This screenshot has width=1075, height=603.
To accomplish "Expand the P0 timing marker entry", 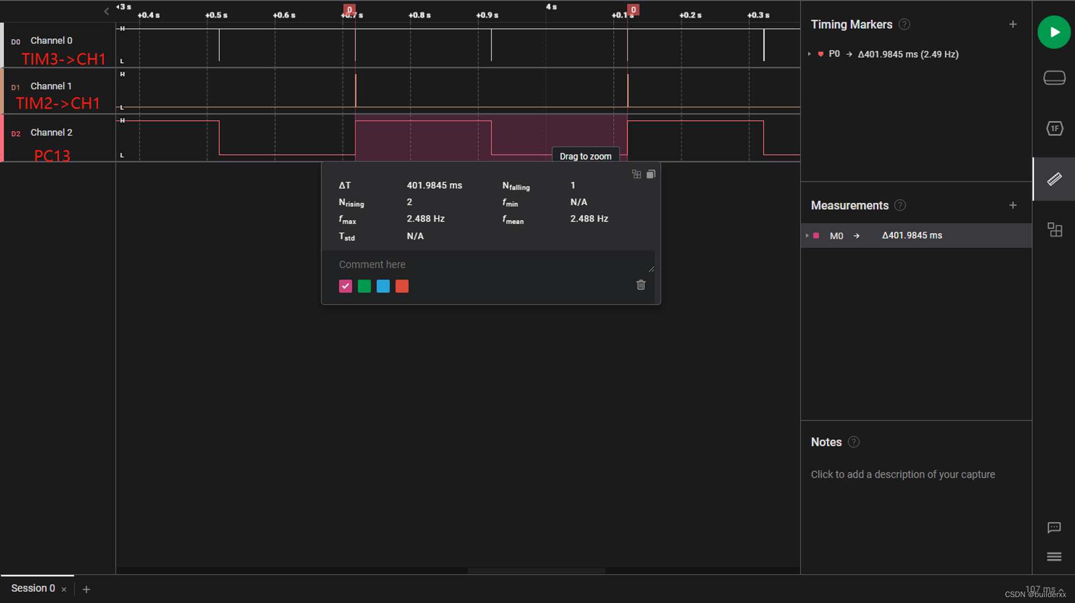I will [x=809, y=54].
